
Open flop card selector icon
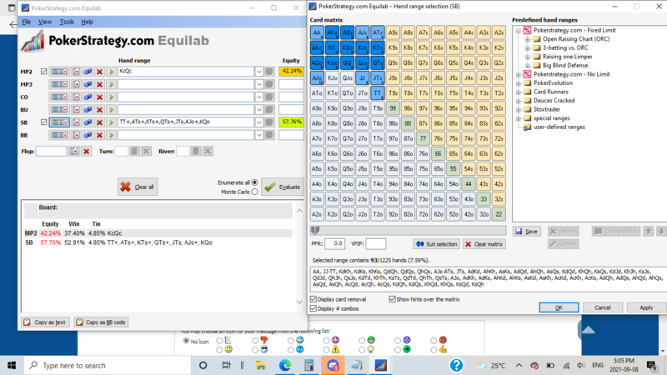point(74,152)
